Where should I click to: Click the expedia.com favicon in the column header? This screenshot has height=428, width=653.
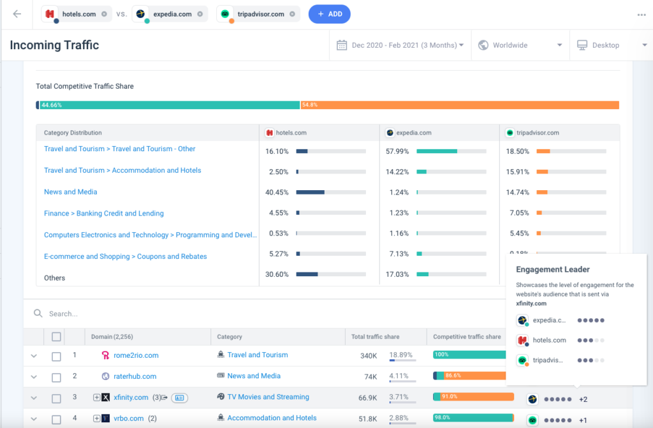pos(389,132)
